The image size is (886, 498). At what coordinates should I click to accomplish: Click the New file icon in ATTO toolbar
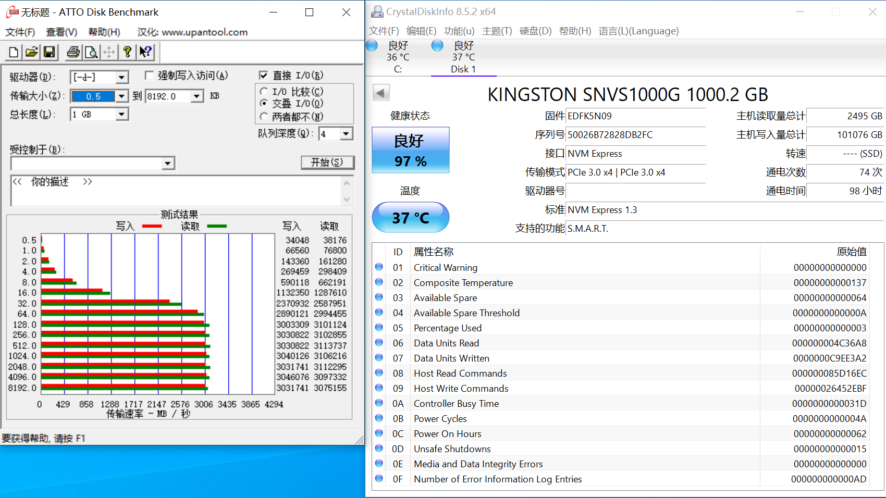14,52
